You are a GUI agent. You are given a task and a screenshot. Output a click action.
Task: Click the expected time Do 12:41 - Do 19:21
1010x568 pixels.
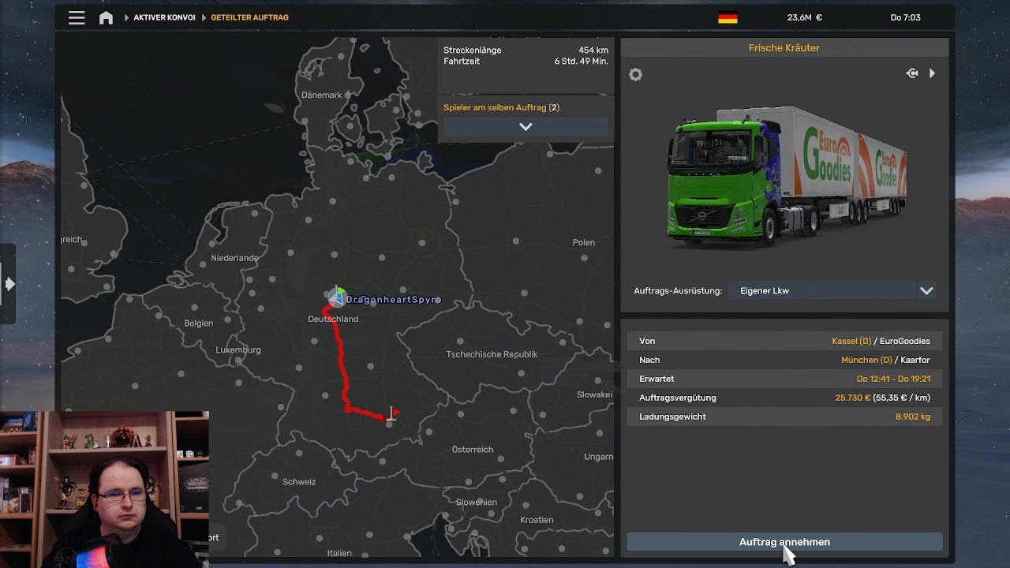pos(893,379)
